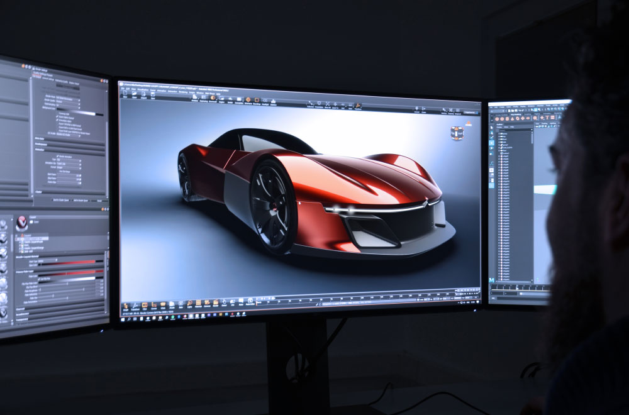Open the Curves module in the quick bar

tap(153, 305)
